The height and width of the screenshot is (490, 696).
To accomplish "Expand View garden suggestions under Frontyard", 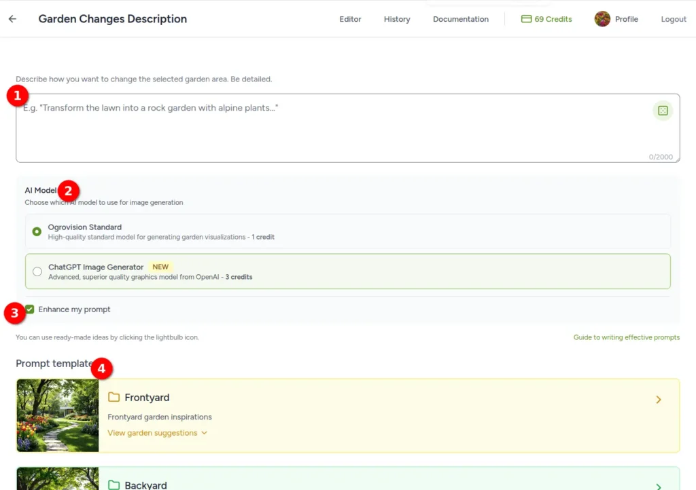I will click(157, 433).
